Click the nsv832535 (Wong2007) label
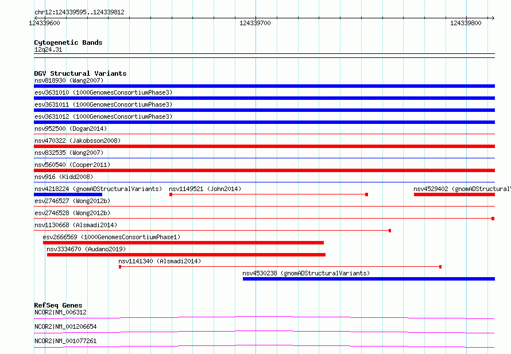 pos(69,153)
